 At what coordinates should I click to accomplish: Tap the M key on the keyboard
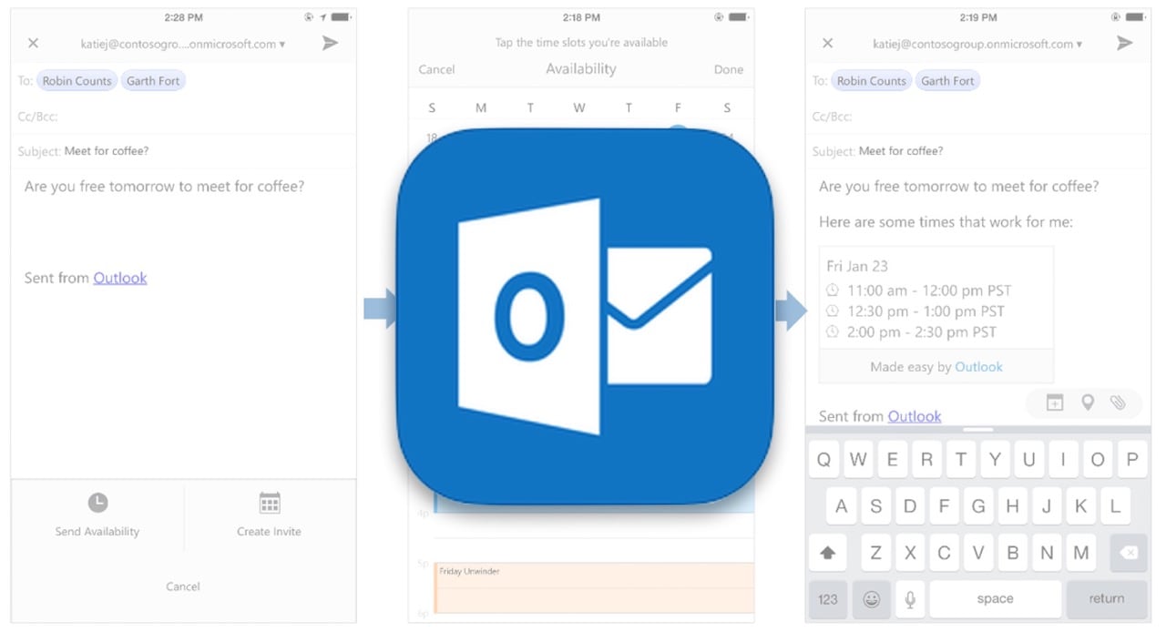coord(1081,553)
